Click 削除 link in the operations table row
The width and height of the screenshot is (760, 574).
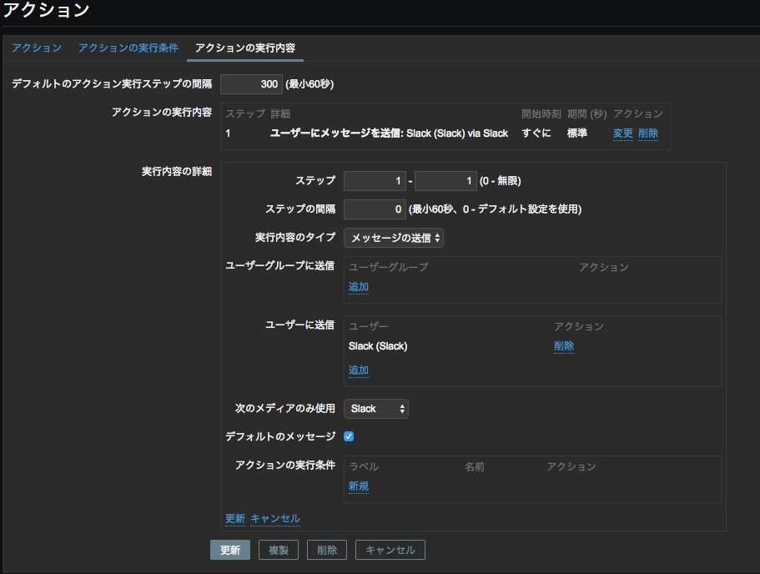[648, 133]
